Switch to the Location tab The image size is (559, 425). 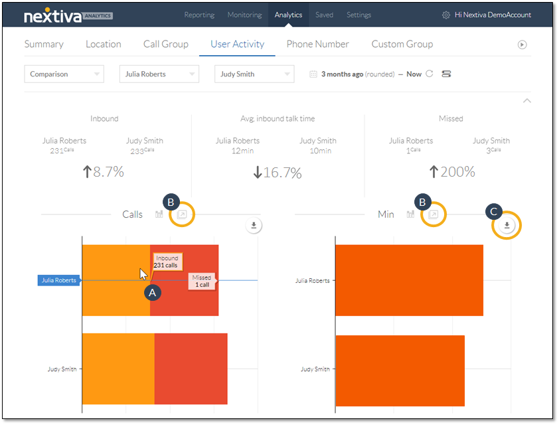pos(104,44)
